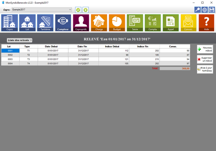Screen dimensions: 216x151
Task: Open settings with the gear icon
Action: tap(205, 10)
